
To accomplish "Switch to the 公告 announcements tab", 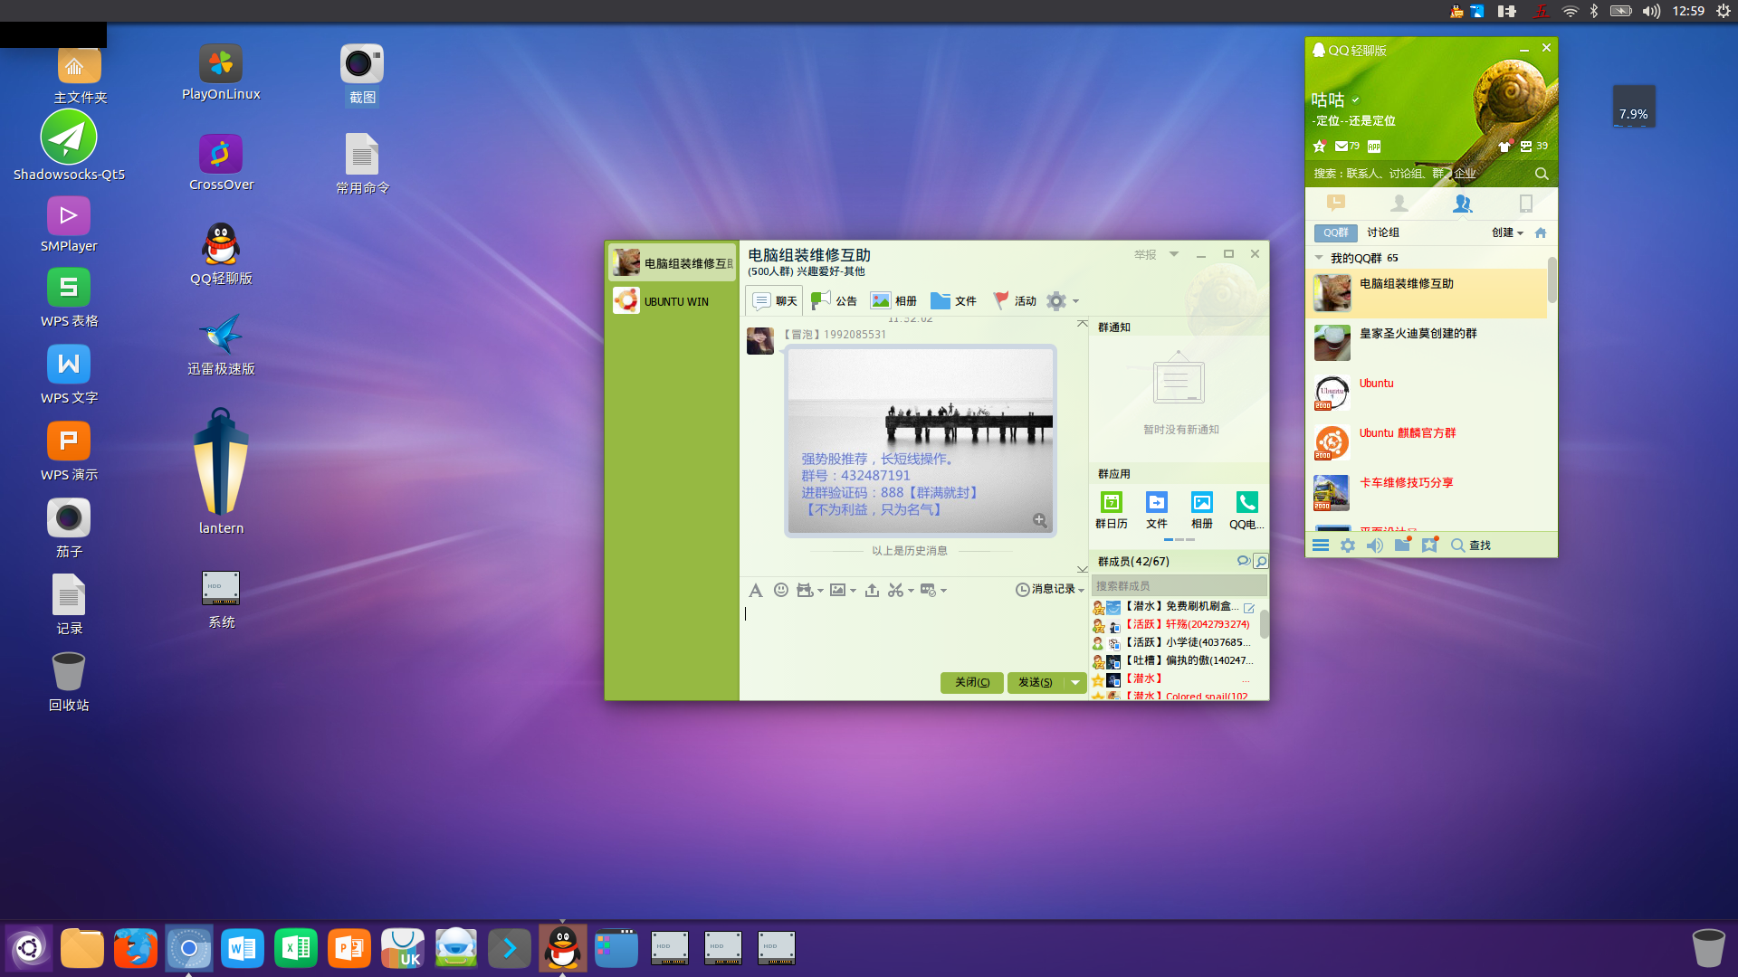I will tap(834, 301).
